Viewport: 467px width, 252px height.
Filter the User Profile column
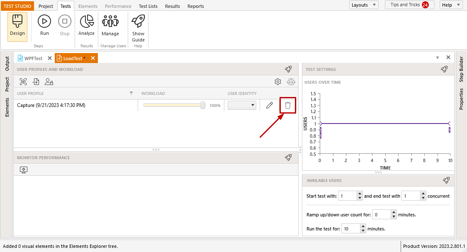click(x=131, y=93)
